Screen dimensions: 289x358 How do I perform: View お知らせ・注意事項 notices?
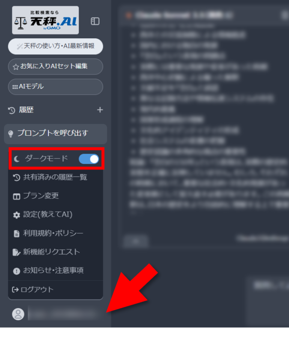click(x=56, y=271)
